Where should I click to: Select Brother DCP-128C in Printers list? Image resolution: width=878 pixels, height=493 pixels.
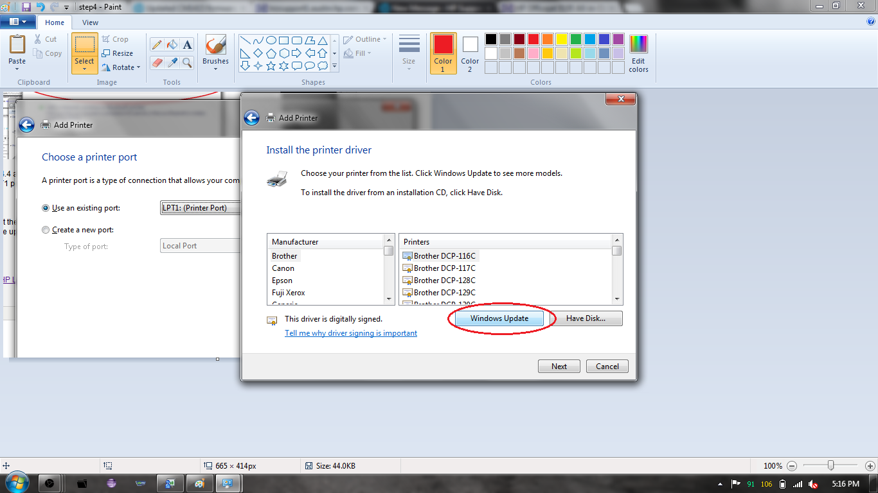pyautogui.click(x=445, y=281)
